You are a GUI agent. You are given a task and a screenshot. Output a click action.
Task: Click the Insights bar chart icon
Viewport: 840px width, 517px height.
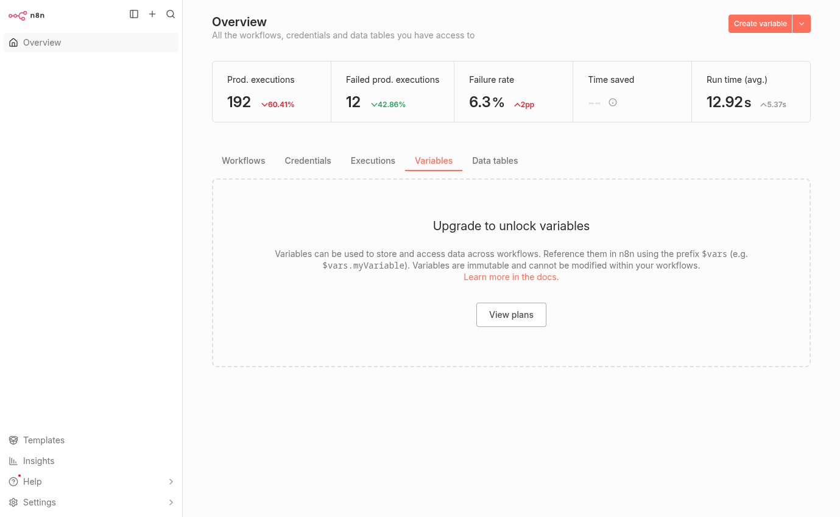tap(13, 461)
